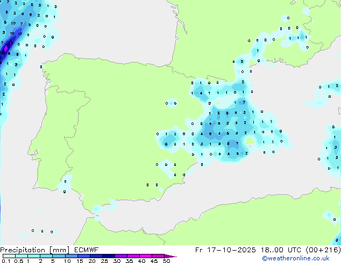
Task: Click the legend label "50"
Action: click(x=166, y=261)
